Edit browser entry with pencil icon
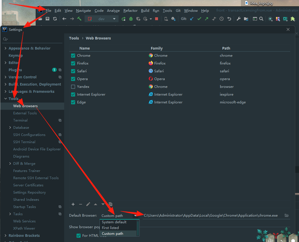 click(x=88, y=204)
